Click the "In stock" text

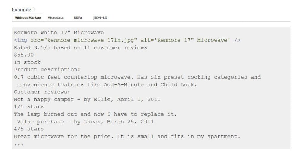click(x=27, y=62)
